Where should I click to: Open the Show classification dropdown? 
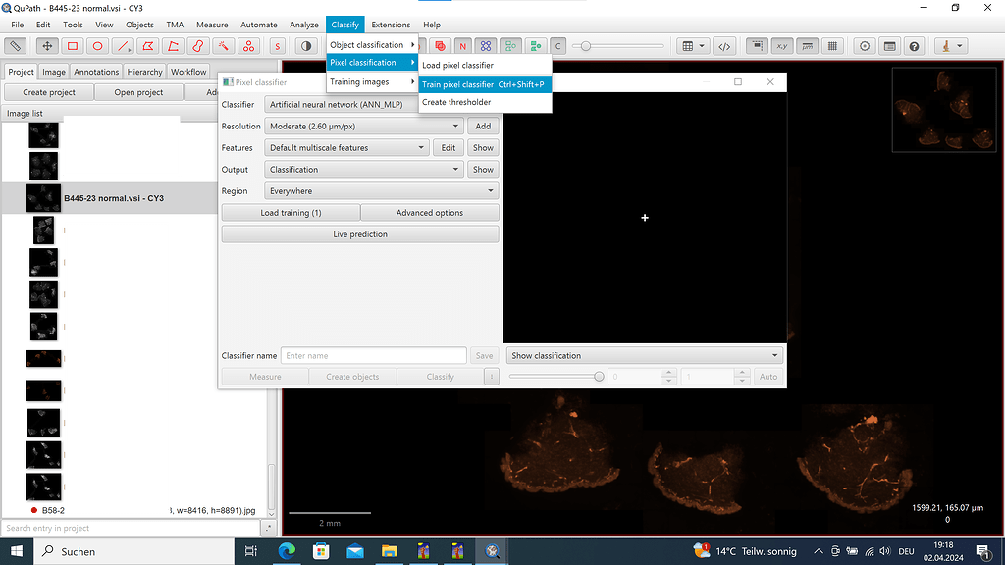tap(644, 356)
